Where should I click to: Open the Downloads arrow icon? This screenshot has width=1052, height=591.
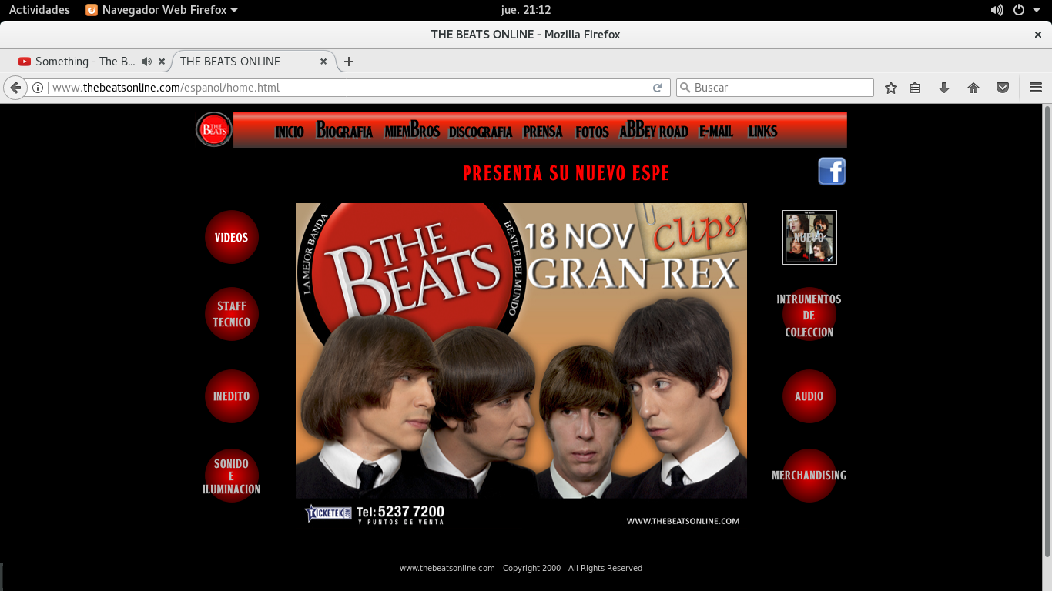(x=944, y=88)
